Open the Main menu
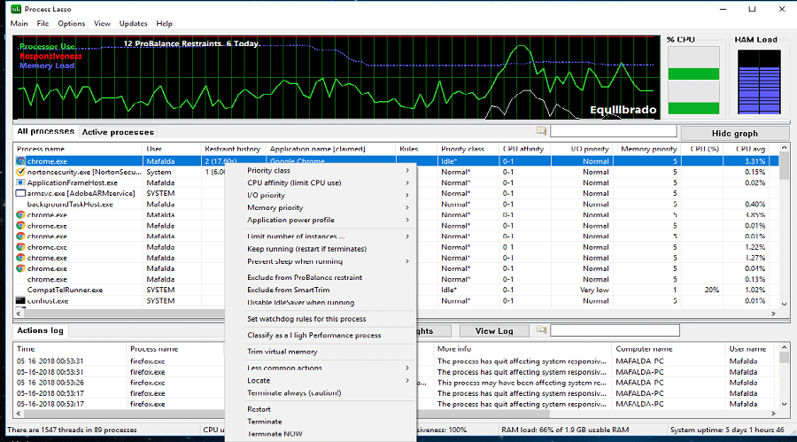 tap(19, 23)
